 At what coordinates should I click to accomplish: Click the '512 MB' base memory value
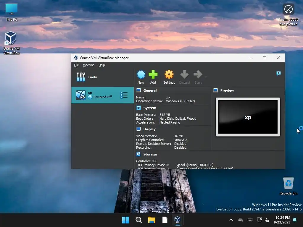pos(165,115)
